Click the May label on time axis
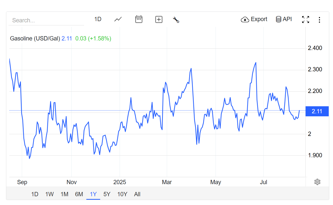The height and width of the screenshot is (205, 333). point(216,182)
